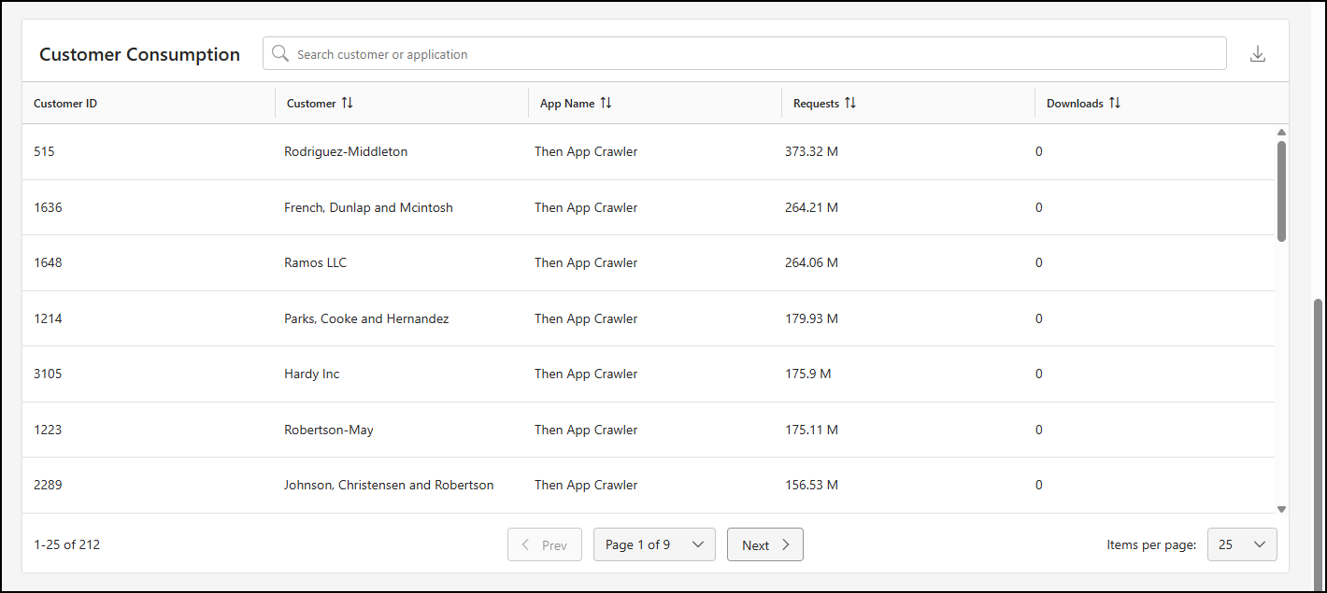This screenshot has height=593, width=1327.
Task: Go to the Next page
Action: (765, 544)
